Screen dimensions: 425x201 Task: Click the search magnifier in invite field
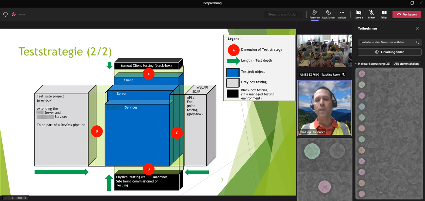(x=417, y=43)
